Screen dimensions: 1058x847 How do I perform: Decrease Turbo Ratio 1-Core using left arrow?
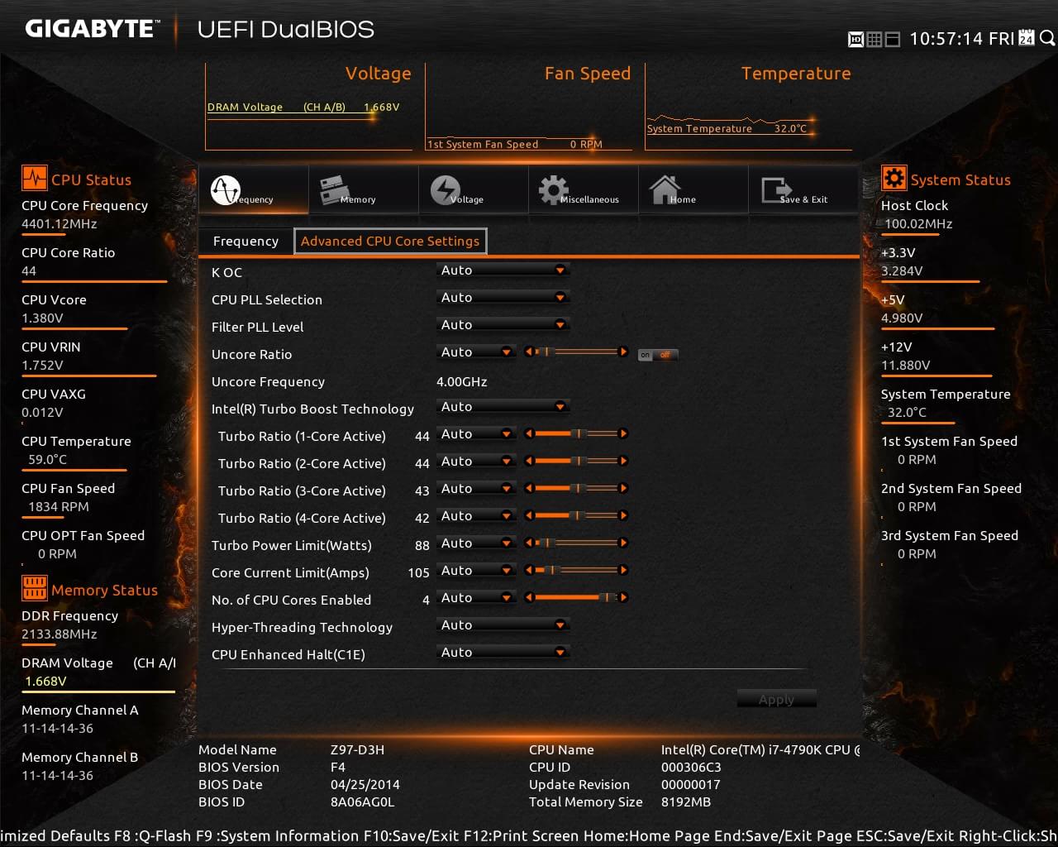[528, 433]
